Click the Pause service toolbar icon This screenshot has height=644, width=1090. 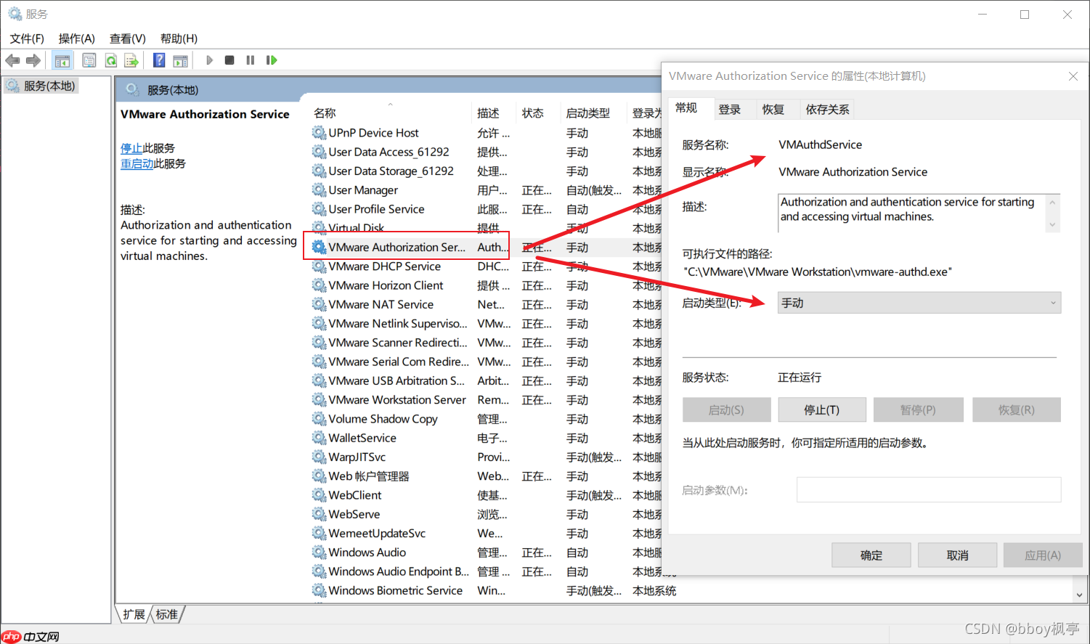click(x=250, y=60)
